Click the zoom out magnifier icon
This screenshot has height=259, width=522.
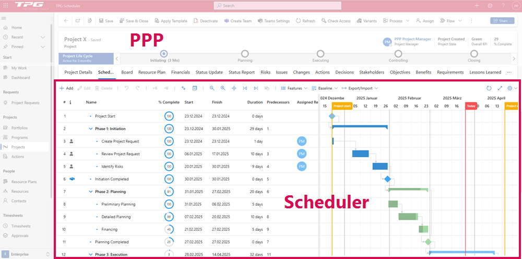tap(212, 88)
